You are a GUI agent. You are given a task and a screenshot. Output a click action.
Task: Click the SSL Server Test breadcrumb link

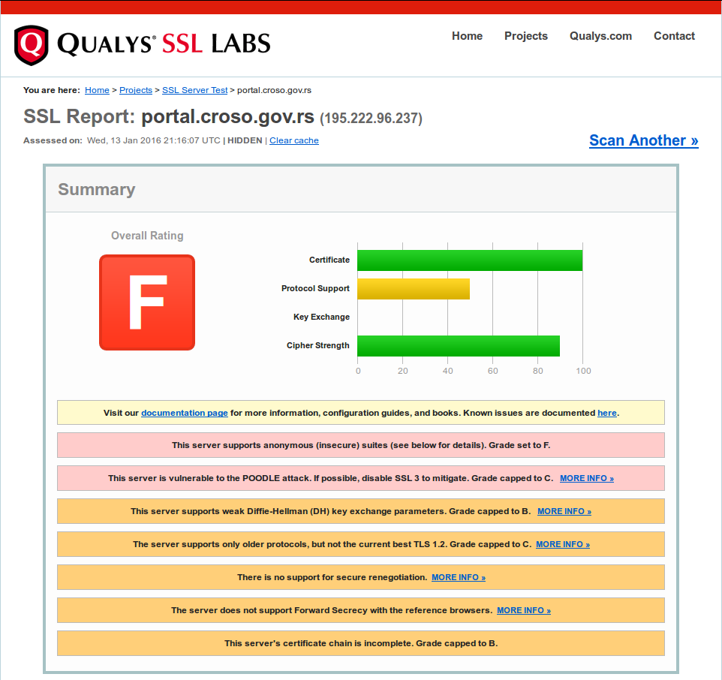194,90
